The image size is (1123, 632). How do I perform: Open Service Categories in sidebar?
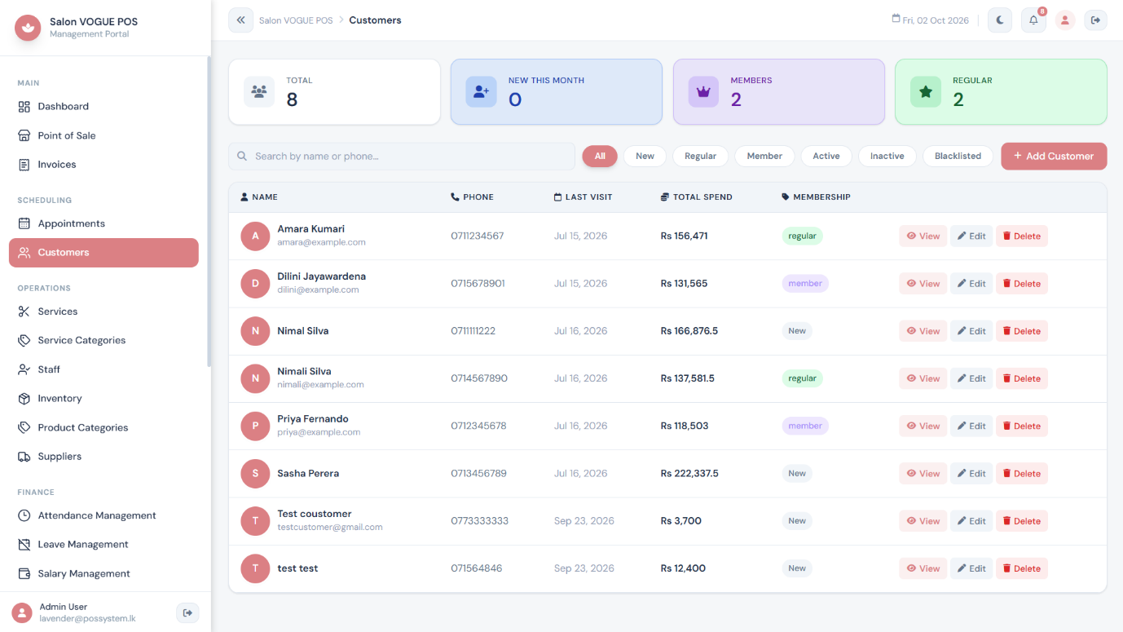click(x=103, y=340)
